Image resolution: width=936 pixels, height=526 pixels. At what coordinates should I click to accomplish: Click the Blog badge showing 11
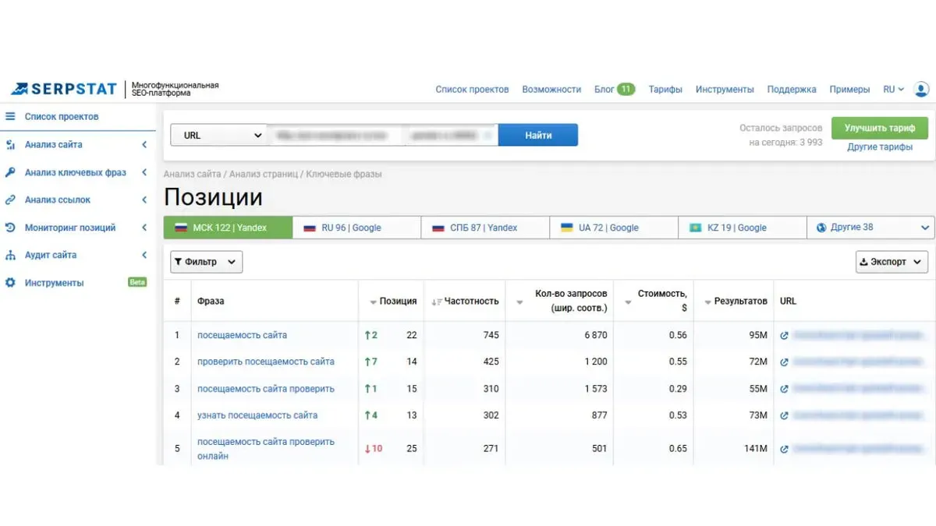point(626,89)
